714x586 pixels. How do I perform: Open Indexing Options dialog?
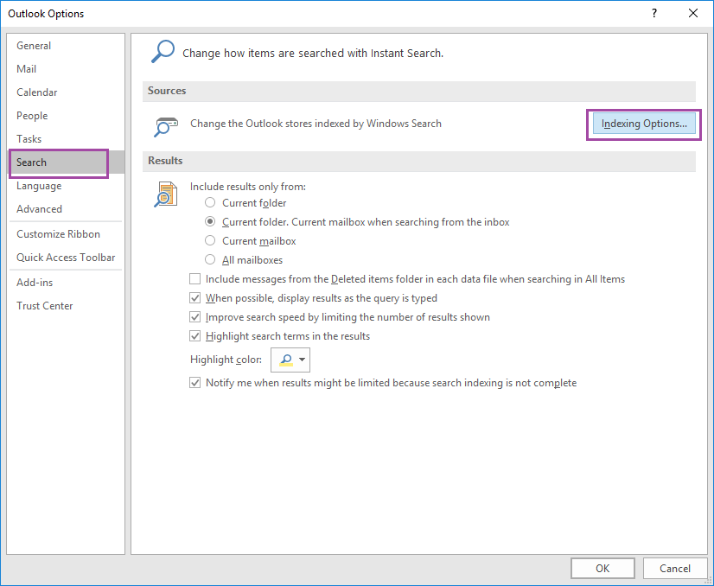click(644, 124)
